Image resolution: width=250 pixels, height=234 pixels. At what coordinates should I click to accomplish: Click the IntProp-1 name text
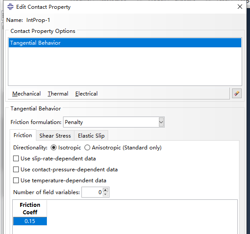click(38, 20)
